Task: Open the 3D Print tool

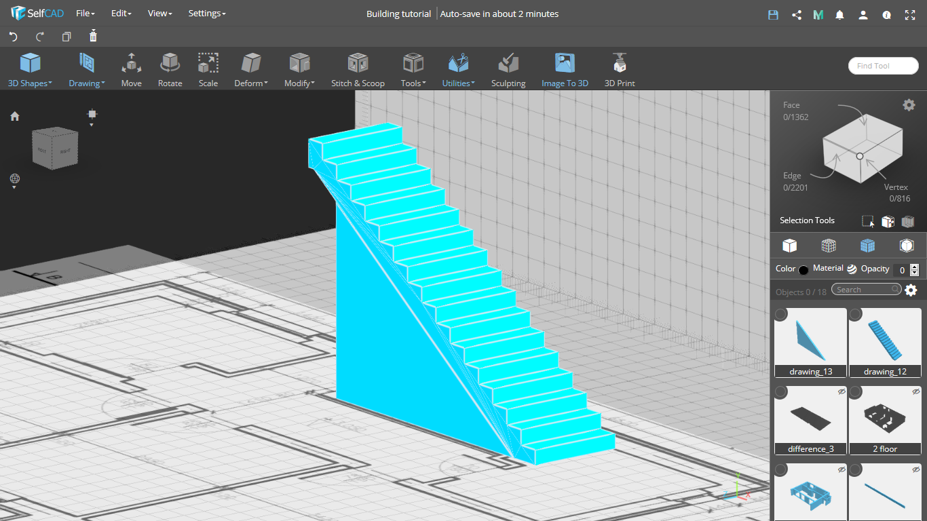Action: pos(620,70)
